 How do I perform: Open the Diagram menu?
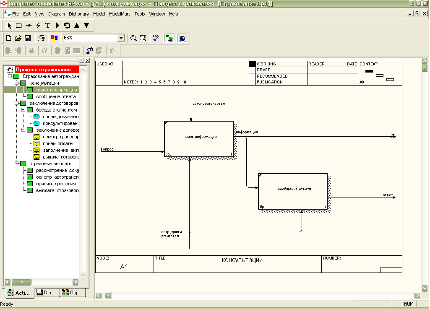click(57, 14)
